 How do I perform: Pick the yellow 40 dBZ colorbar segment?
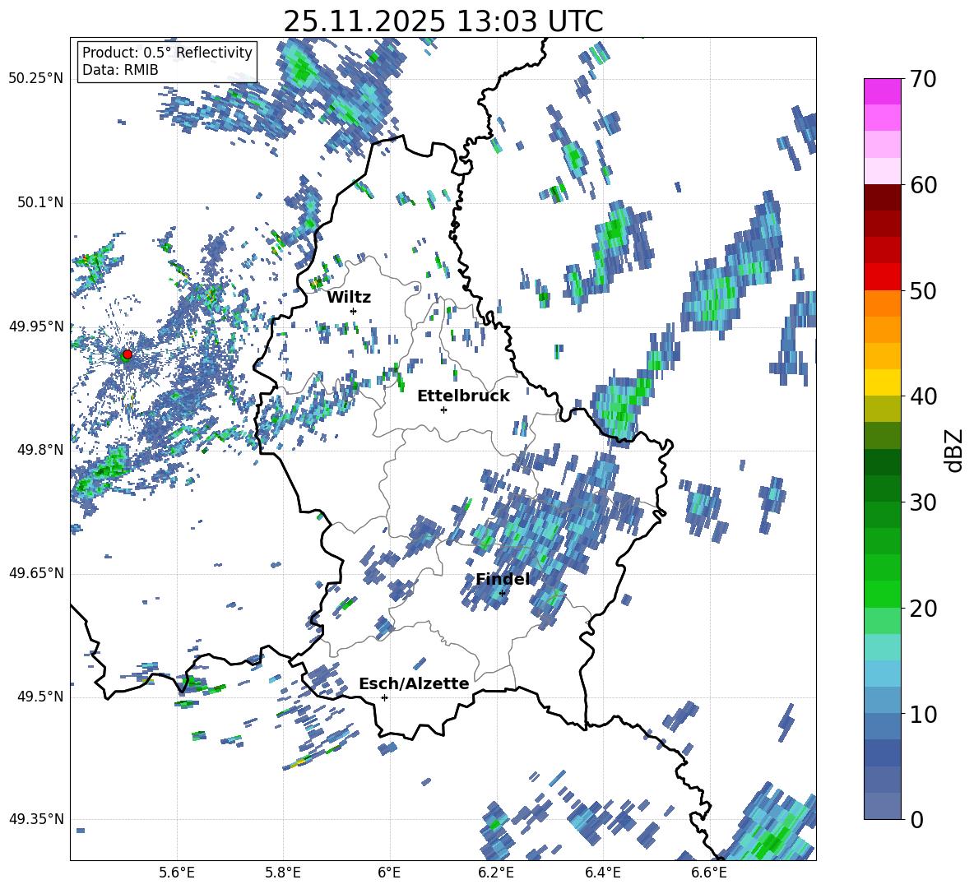882,382
